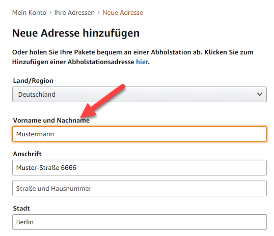Go to Ihre Adressen breadcrumb

[x=74, y=13]
